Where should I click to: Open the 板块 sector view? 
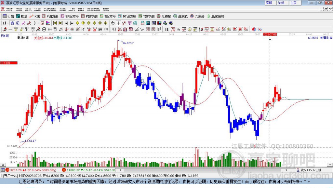coord(22,16)
